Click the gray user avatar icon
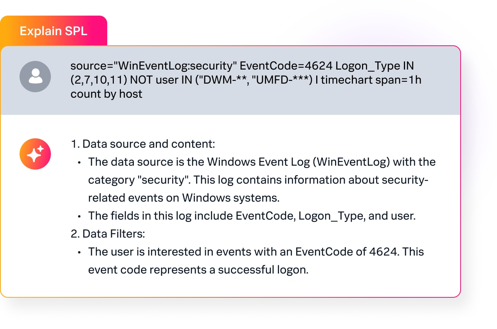The width and height of the screenshot is (497, 329). pyautogui.click(x=35, y=77)
